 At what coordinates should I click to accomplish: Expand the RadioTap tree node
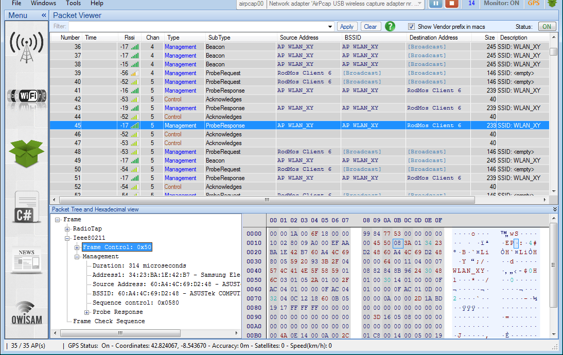click(x=67, y=229)
